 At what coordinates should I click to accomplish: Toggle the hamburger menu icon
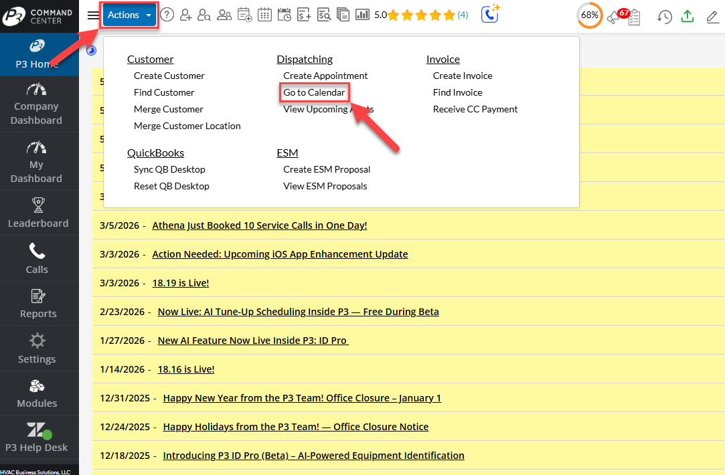93,15
